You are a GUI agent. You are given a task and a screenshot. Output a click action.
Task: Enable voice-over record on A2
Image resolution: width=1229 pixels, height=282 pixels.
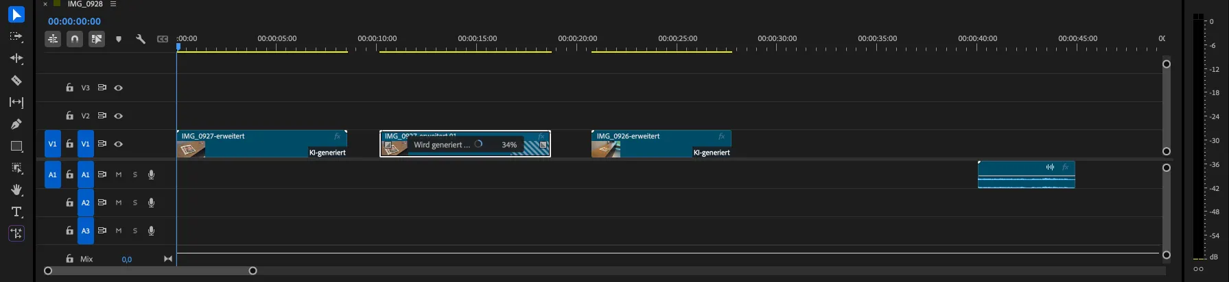152,203
